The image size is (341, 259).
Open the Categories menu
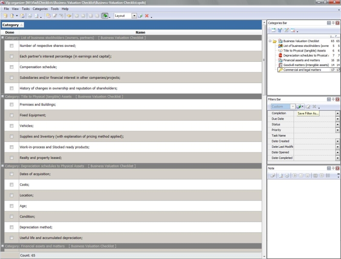40,9
